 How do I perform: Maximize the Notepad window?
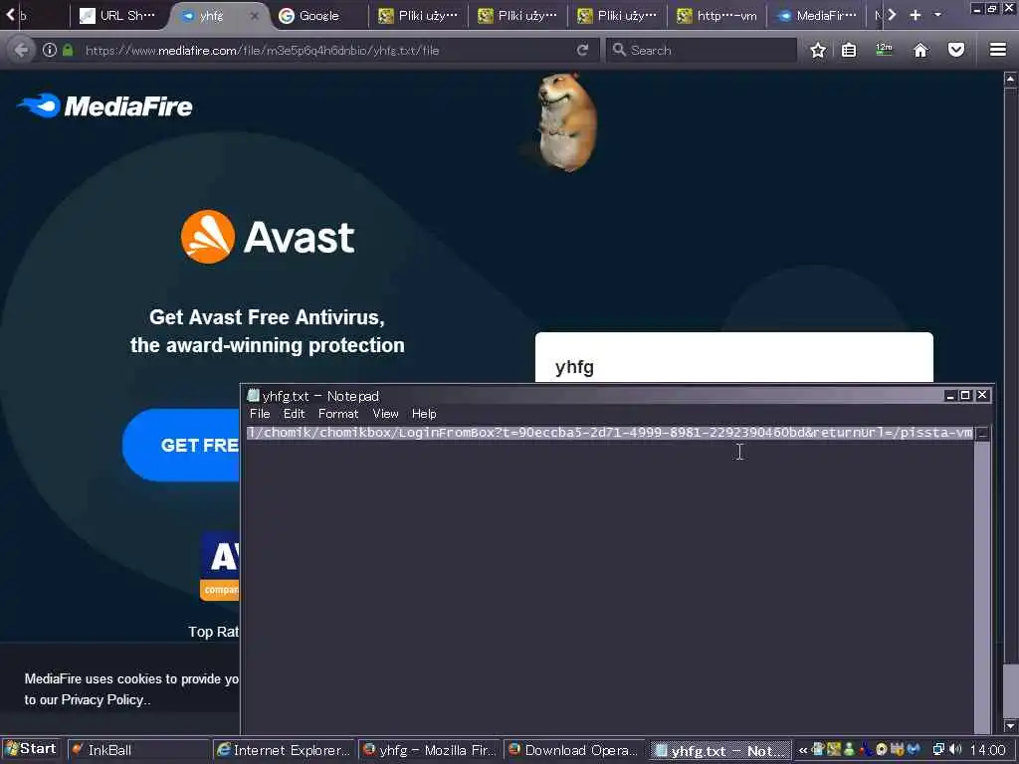tap(965, 395)
